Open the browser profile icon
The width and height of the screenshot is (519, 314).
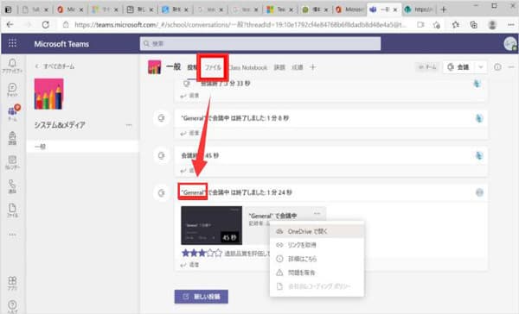(492, 25)
